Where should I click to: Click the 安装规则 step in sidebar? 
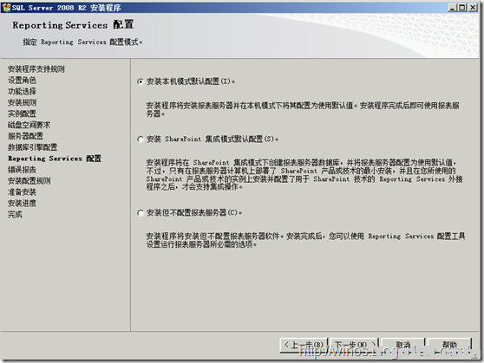(22, 102)
